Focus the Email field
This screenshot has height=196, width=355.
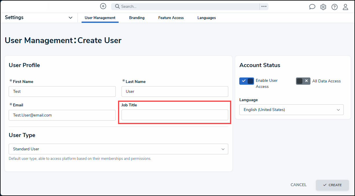[x=62, y=115]
